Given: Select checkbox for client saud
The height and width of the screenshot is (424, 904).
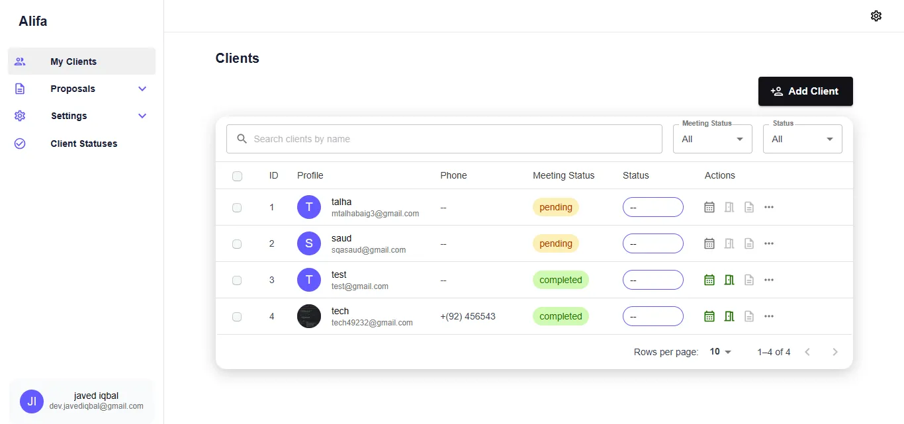Looking at the screenshot, I should pyautogui.click(x=237, y=244).
